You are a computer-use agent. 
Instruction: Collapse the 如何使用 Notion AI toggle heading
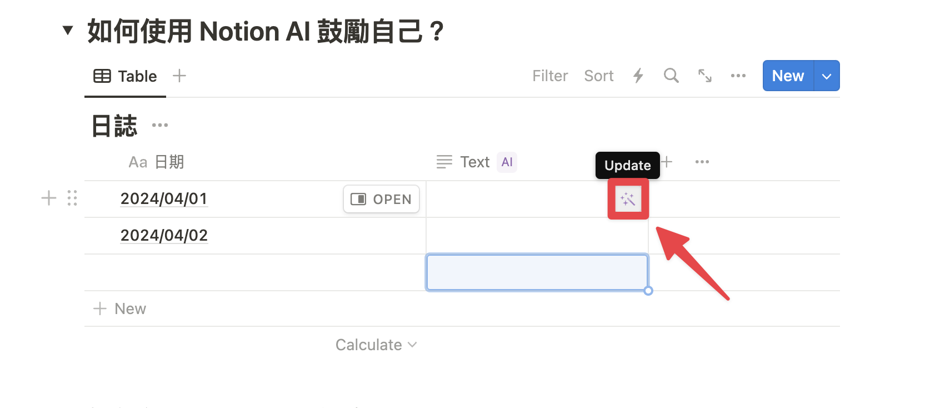click(68, 30)
